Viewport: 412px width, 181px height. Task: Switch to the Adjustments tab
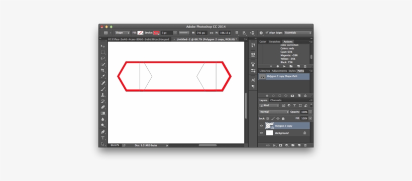pyautogui.click(x=279, y=71)
